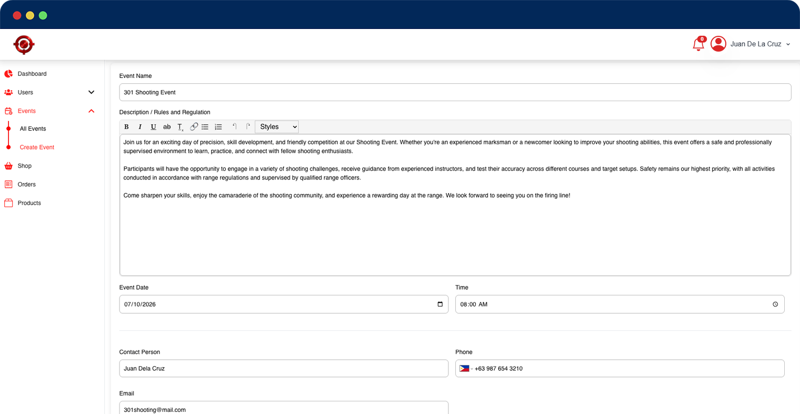Click the user avatar icon
Viewport: 800px width, 414px height.
pos(718,44)
